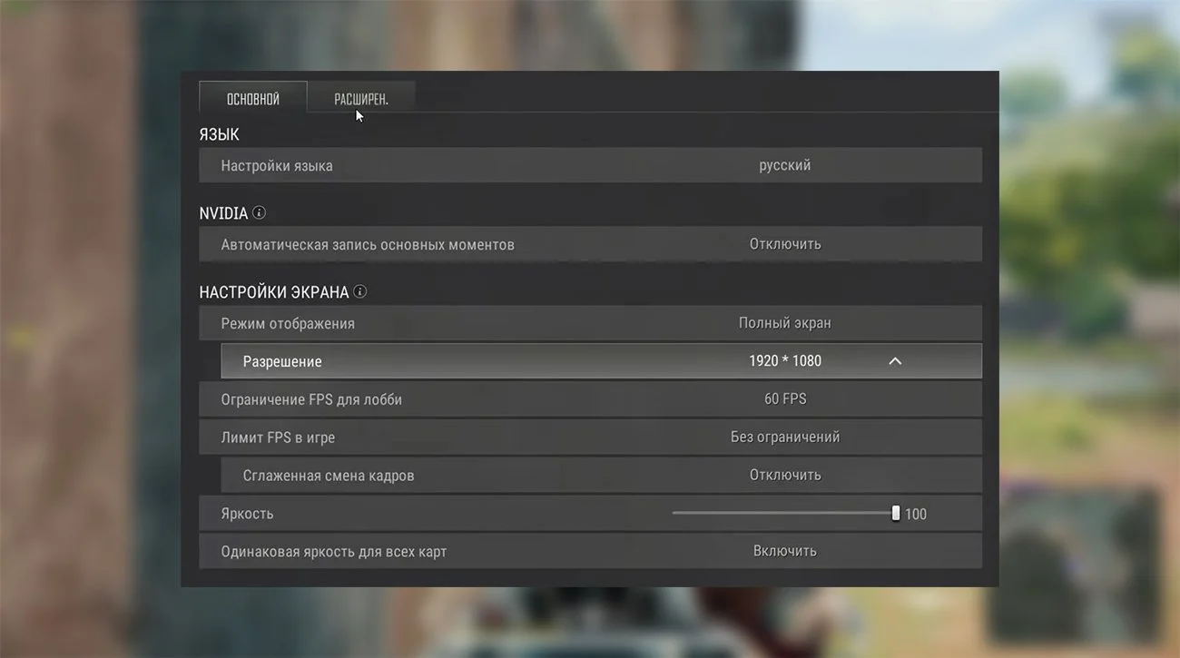This screenshot has height=658, width=1180.
Task: Click the Без ограничений value
Action: coord(785,437)
